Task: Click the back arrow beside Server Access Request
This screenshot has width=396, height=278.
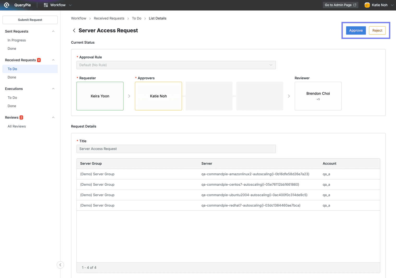Action: 74,30
